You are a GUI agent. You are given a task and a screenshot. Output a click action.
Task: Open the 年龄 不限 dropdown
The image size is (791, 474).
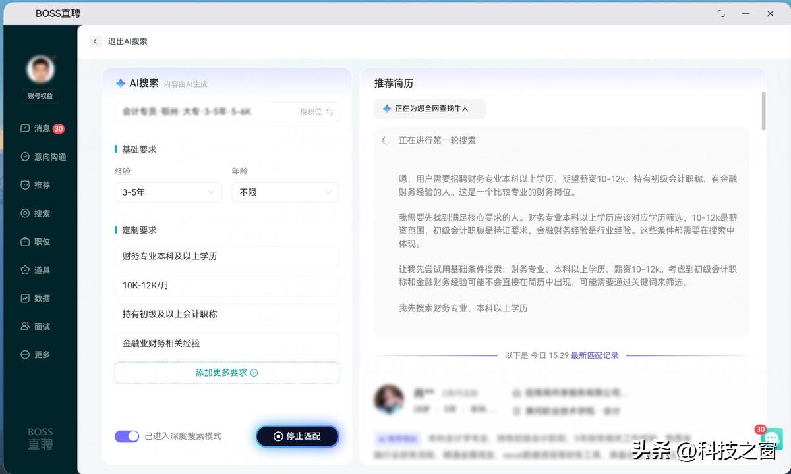click(x=285, y=193)
